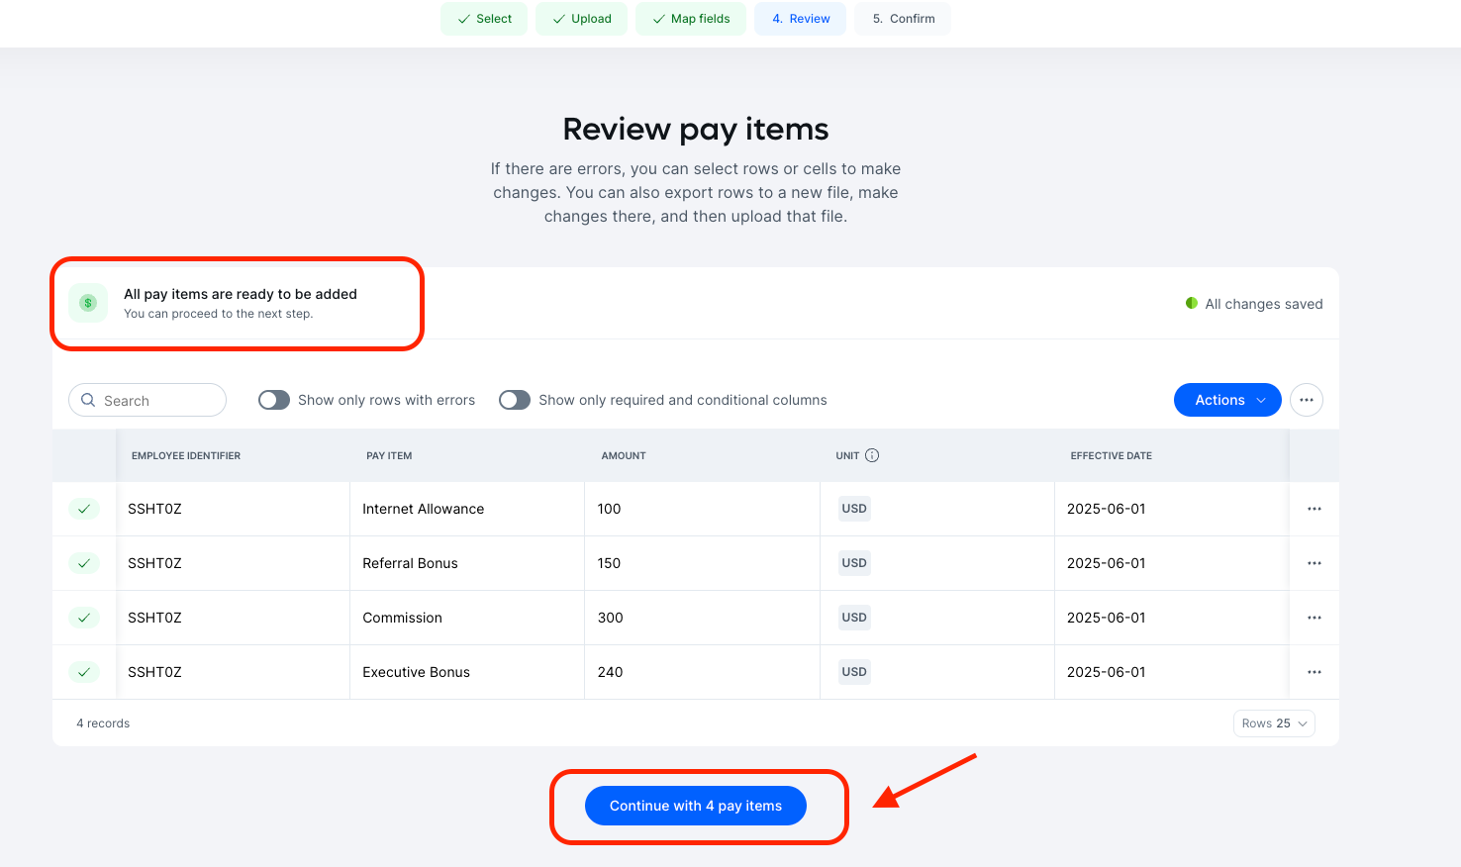Change the Rows 25 page size

(1274, 723)
